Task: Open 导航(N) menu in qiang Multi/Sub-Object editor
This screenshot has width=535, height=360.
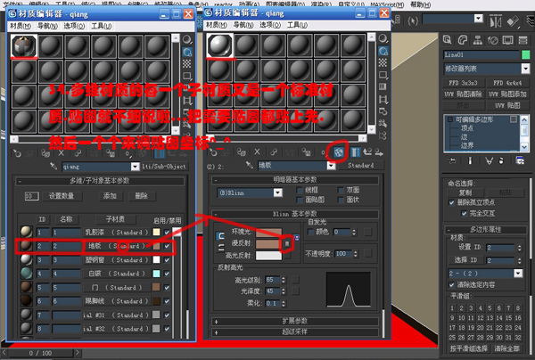Action: (x=47, y=26)
